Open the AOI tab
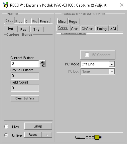The height and width of the screenshot is (144, 127). 113,29
